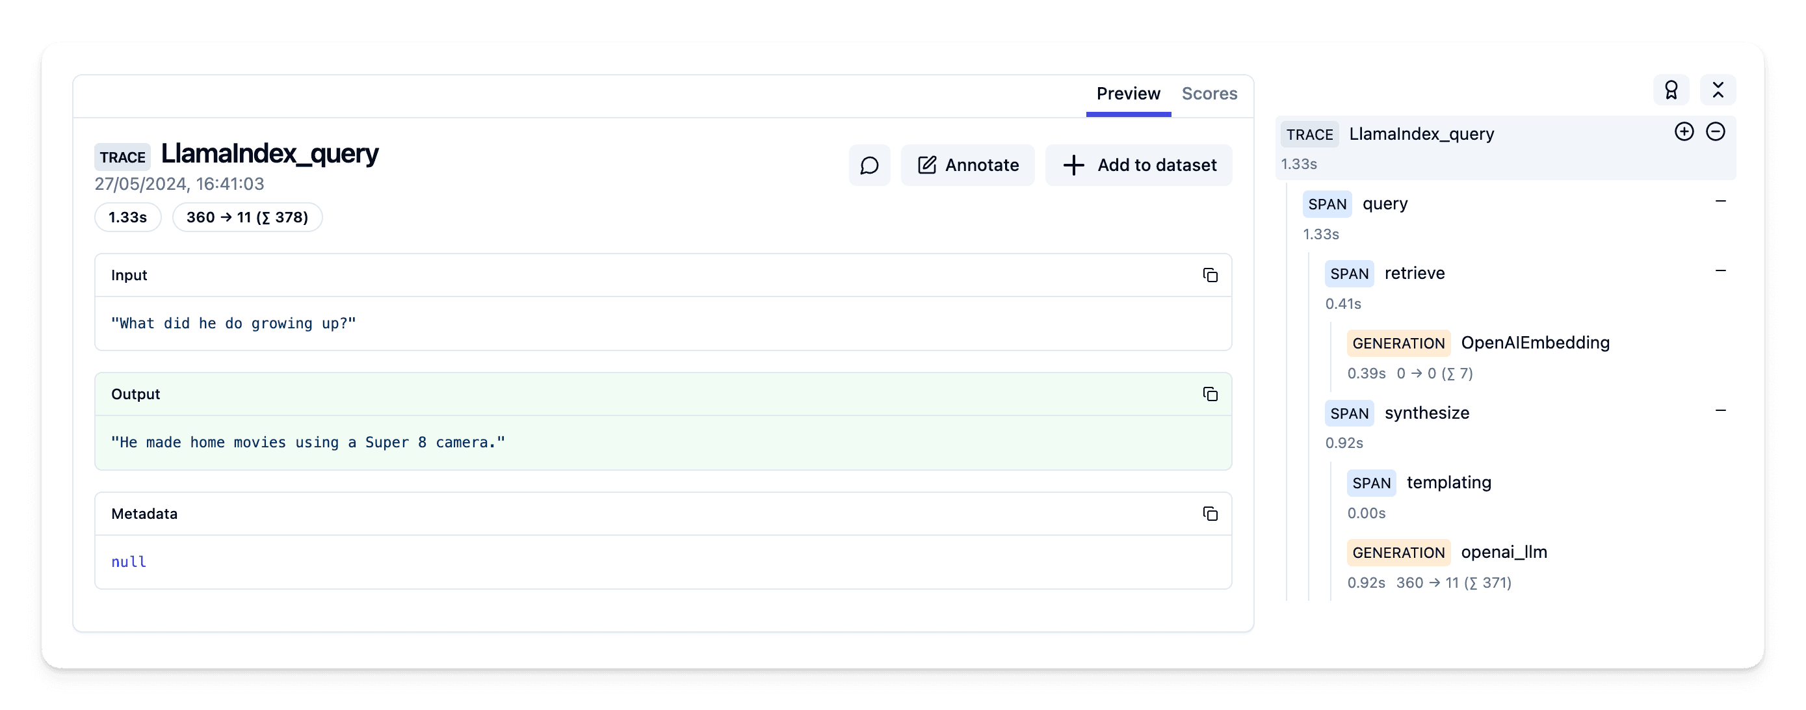
Task: Select the templating span
Action: (1449, 482)
